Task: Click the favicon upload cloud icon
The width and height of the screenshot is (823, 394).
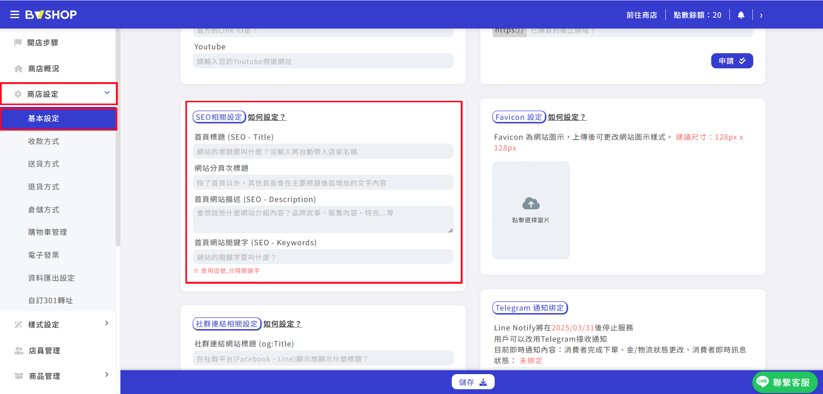Action: [x=531, y=203]
